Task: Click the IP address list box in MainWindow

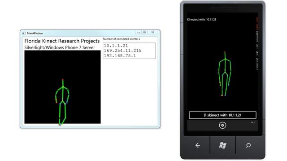Action: tap(129, 51)
